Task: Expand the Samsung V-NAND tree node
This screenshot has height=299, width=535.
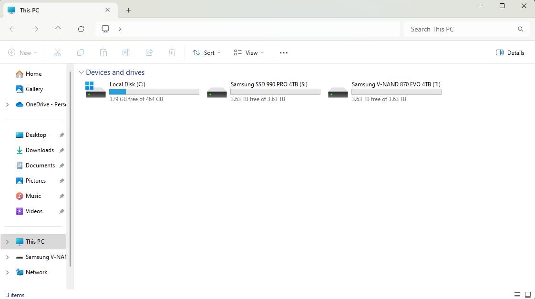Action: pyautogui.click(x=7, y=257)
